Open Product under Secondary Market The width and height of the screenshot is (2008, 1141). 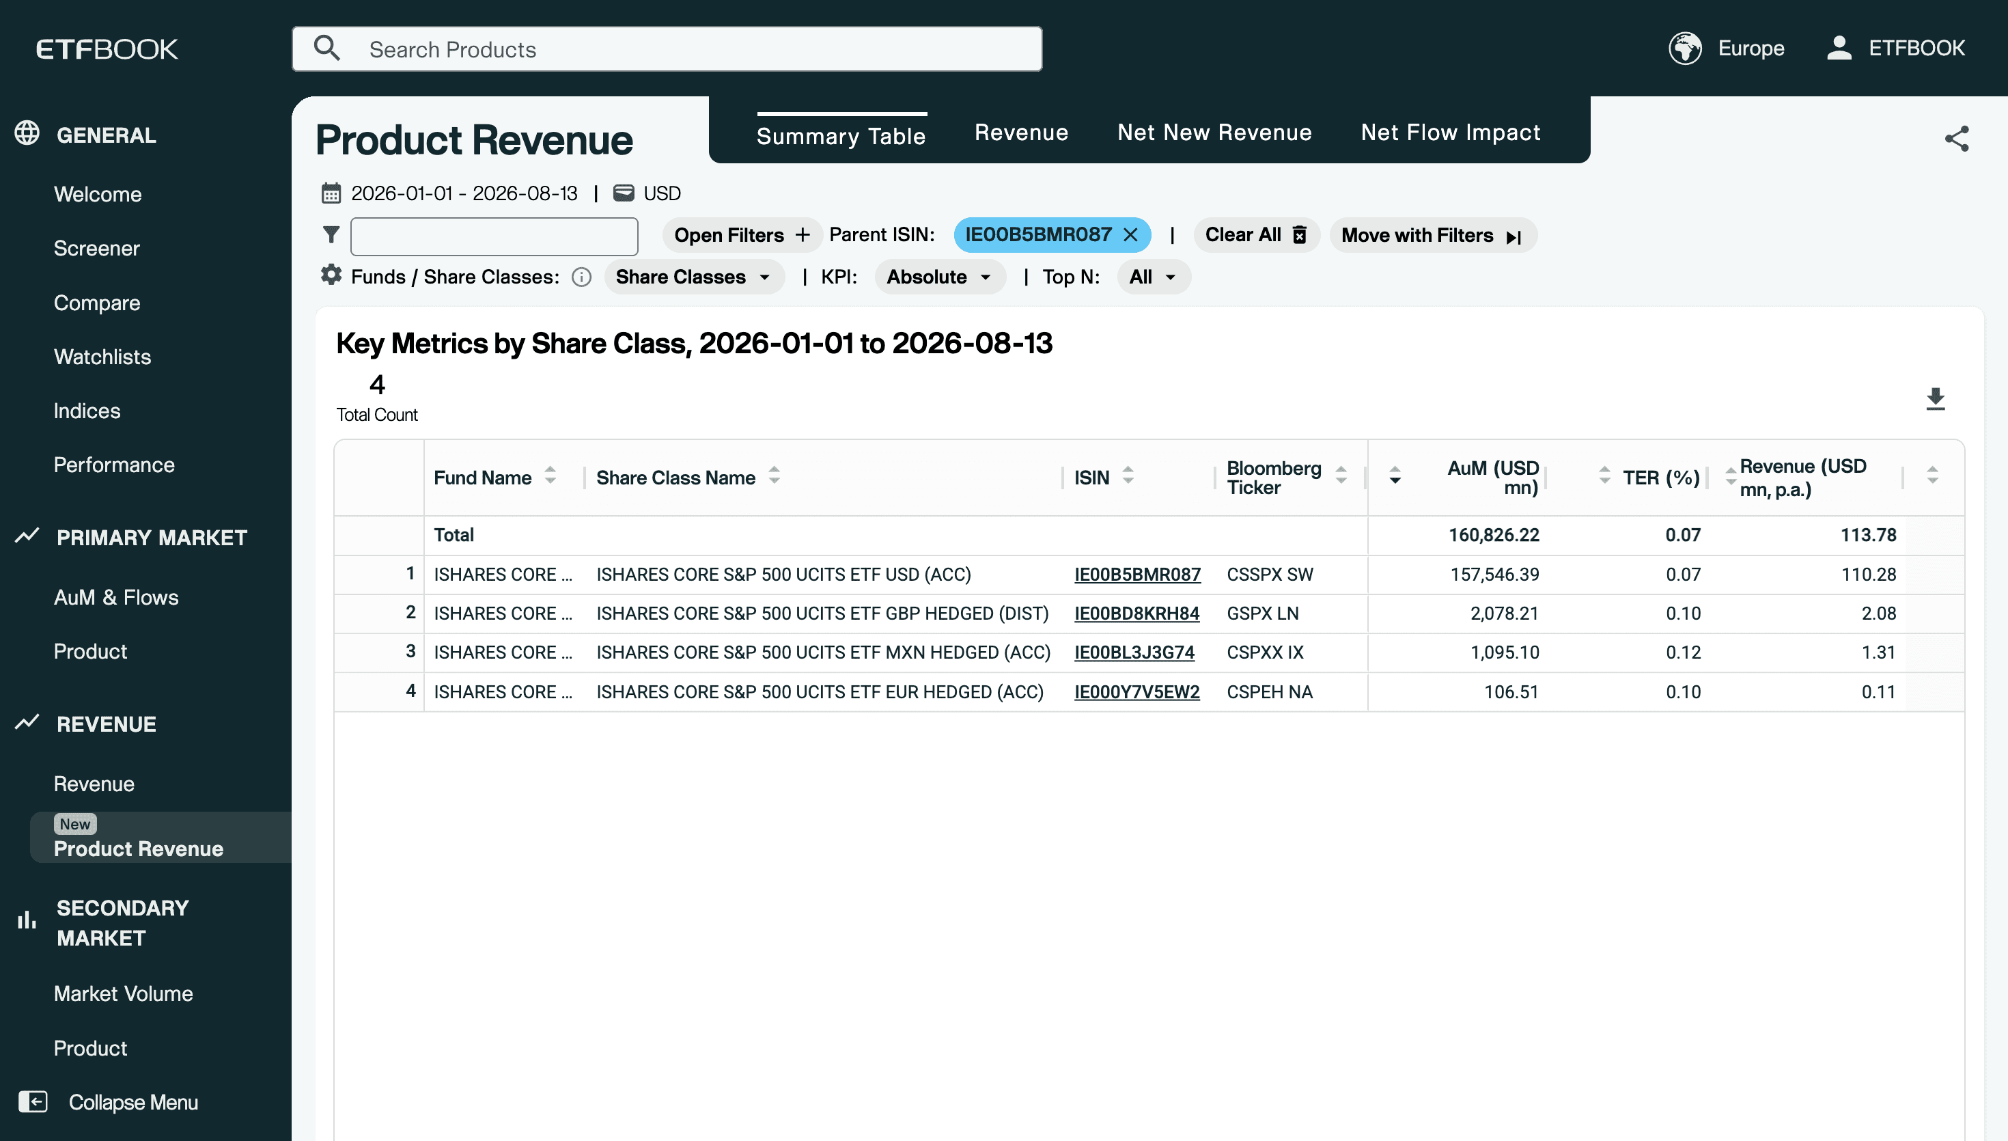90,1048
